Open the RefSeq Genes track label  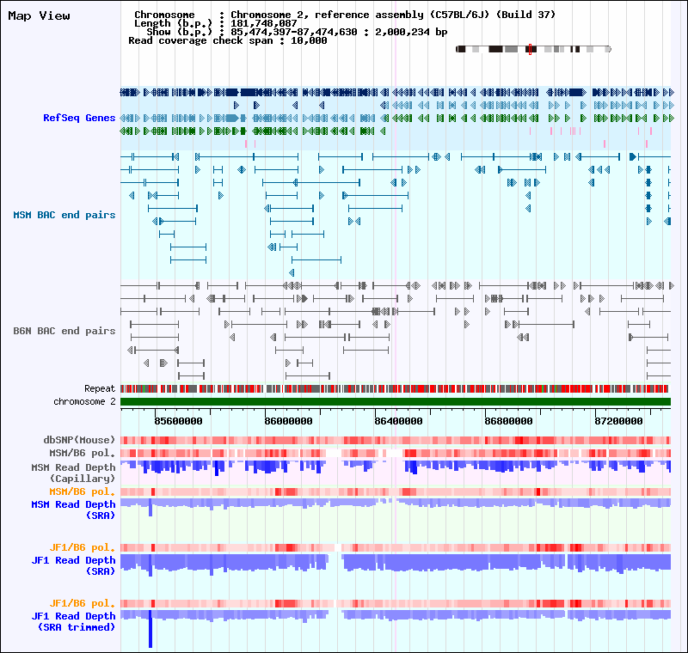pos(79,118)
